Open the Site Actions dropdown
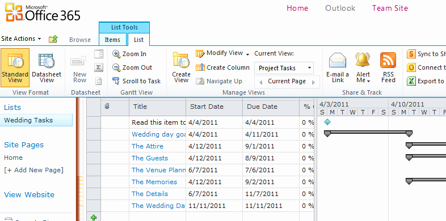446x221 pixels. coord(21,39)
